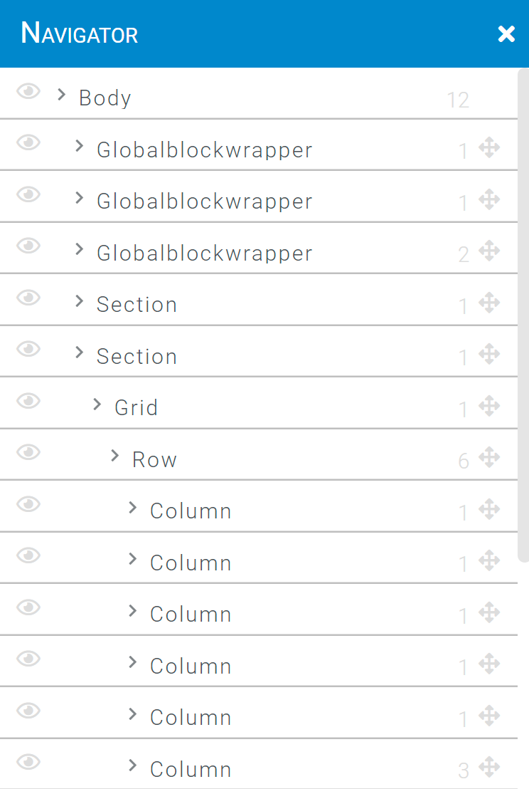529x789 pixels.
Task: Expand the Row node chevron
Action: (x=115, y=456)
